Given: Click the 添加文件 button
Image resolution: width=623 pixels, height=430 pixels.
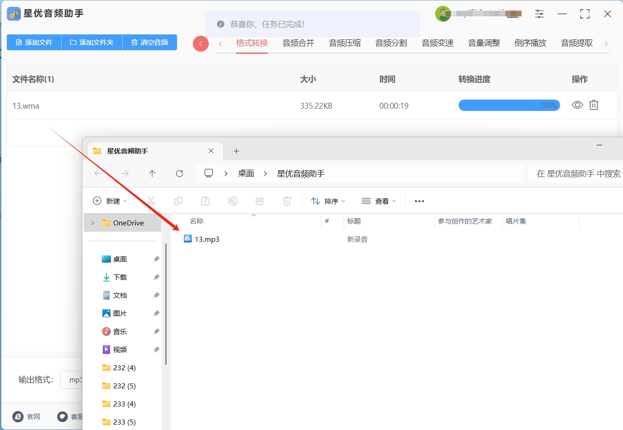Looking at the screenshot, I should pyautogui.click(x=34, y=43).
